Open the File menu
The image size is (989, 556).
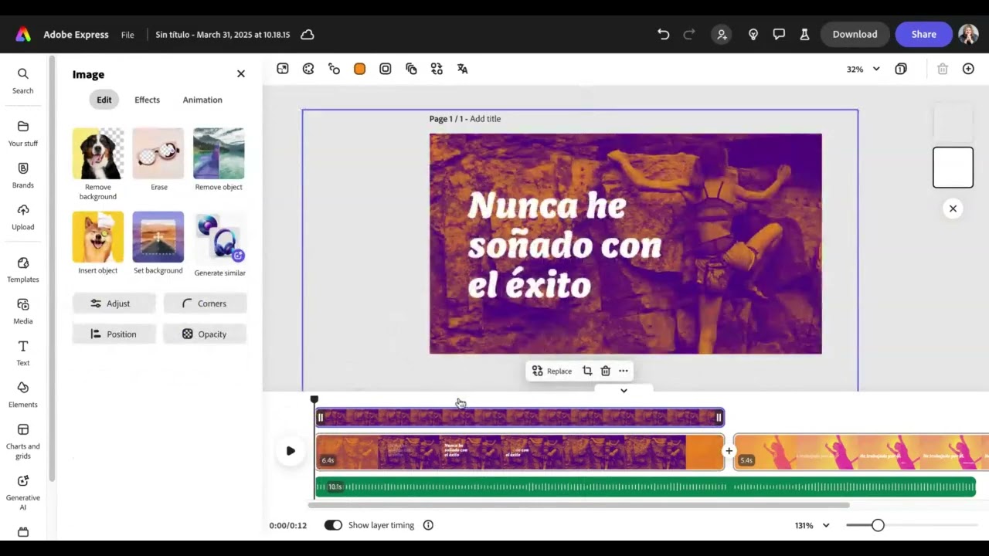pos(127,35)
